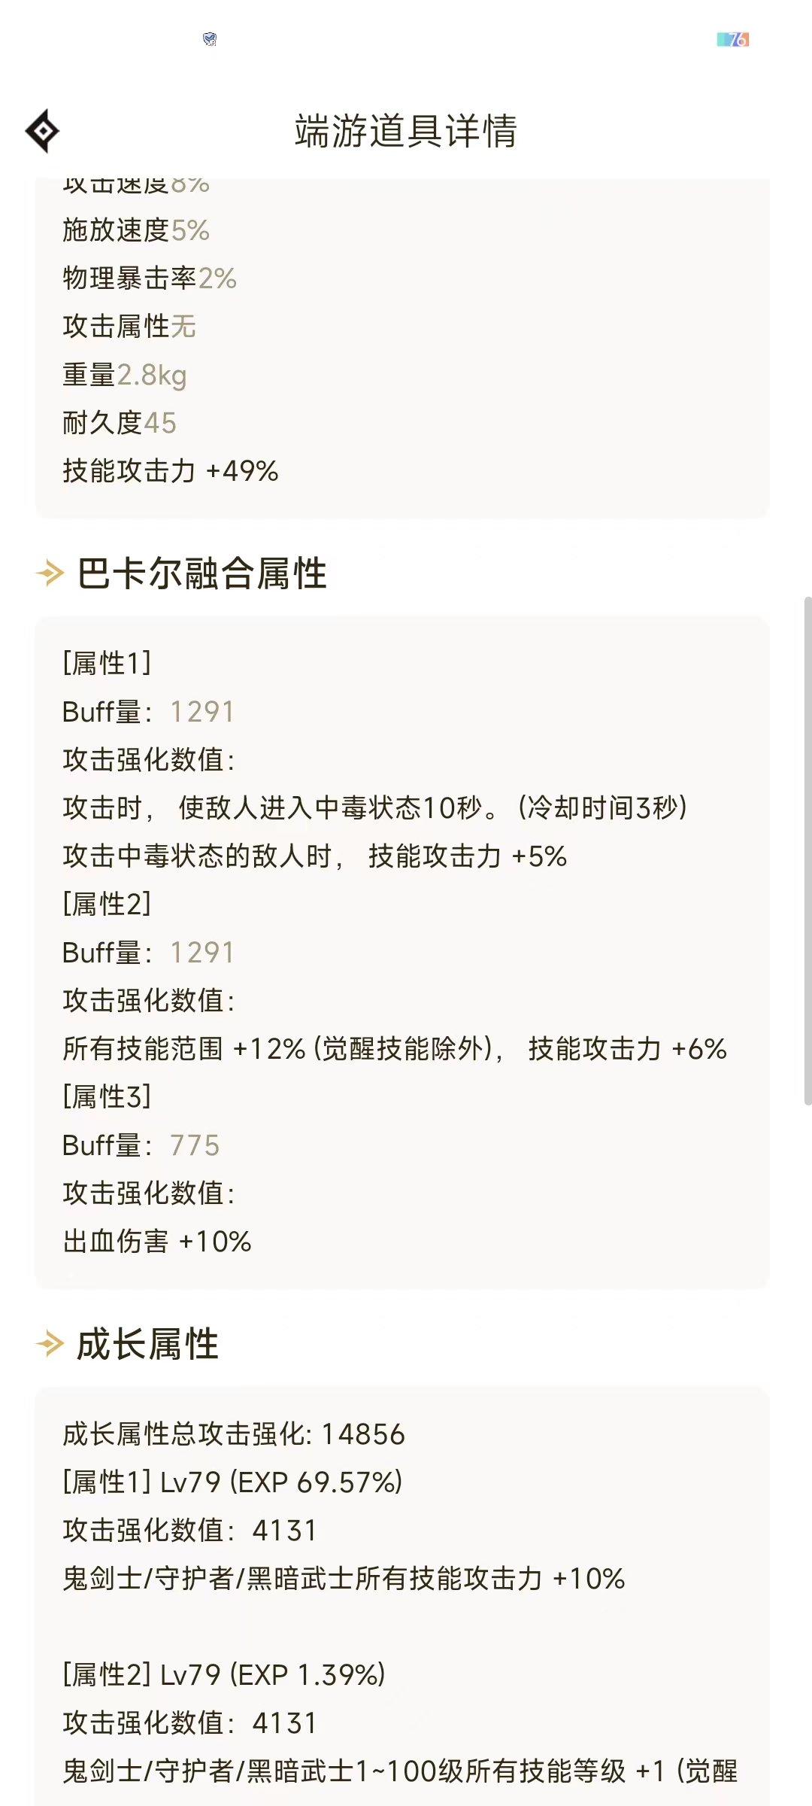
Task: Select 成长属性总攻击强化: 14856 line
Action: point(234,1434)
